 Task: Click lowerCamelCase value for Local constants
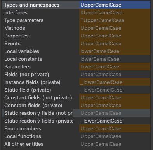click(x=100, y=59)
